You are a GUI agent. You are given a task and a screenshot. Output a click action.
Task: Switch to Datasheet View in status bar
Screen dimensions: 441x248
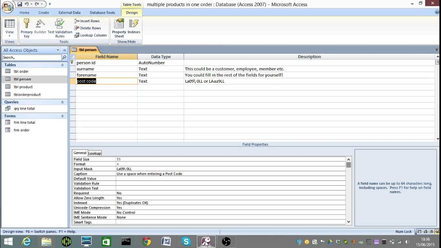pyautogui.click(x=419, y=232)
